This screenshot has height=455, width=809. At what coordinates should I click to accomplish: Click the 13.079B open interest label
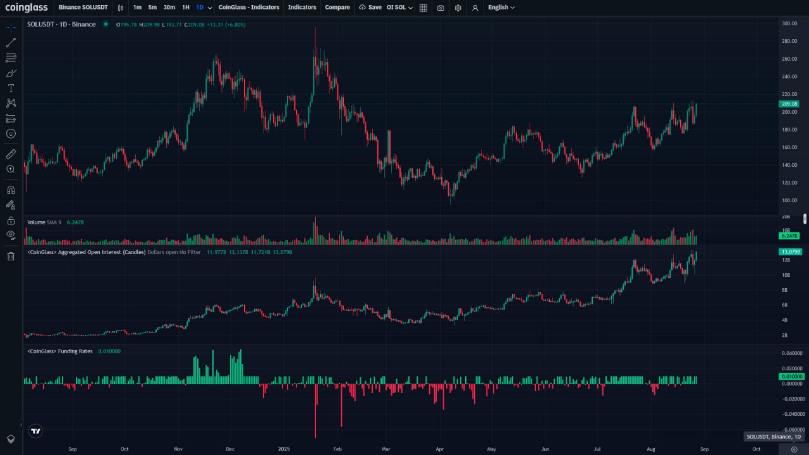pos(791,252)
